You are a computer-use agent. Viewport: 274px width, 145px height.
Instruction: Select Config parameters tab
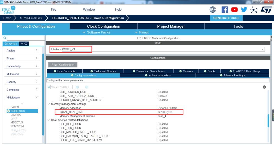(83, 75)
